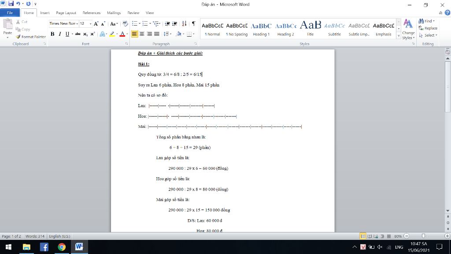Switch to Web Layout view icon
This screenshot has height=254, width=451.
pyautogui.click(x=376, y=236)
